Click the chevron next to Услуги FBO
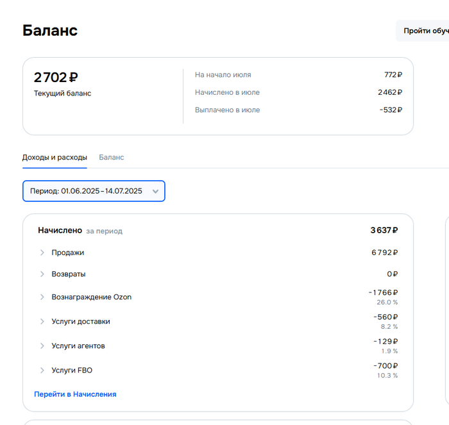 point(42,371)
